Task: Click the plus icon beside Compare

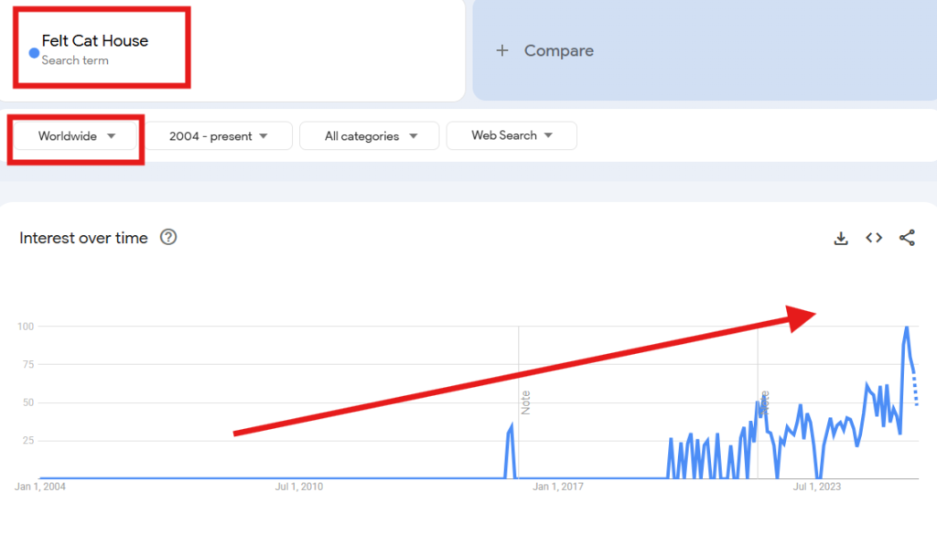Action: click(x=501, y=51)
